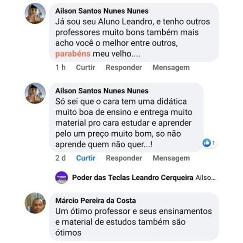This screenshot has width=243, height=243.
Task: View the 1 h timestamp of first comment
Action: click(60, 68)
